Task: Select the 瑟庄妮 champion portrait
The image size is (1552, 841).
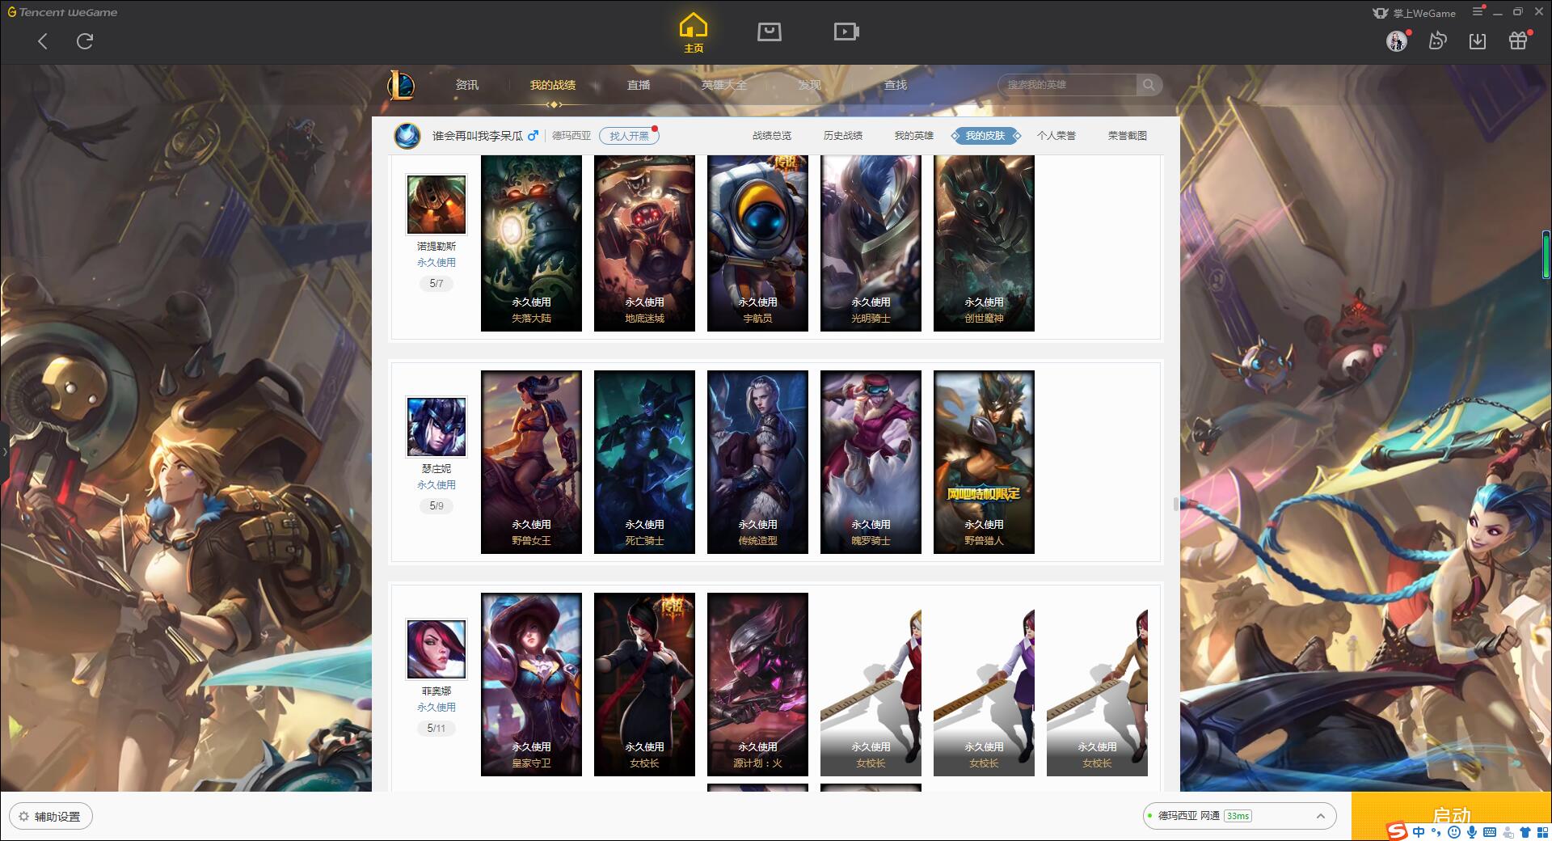Action: 436,426
